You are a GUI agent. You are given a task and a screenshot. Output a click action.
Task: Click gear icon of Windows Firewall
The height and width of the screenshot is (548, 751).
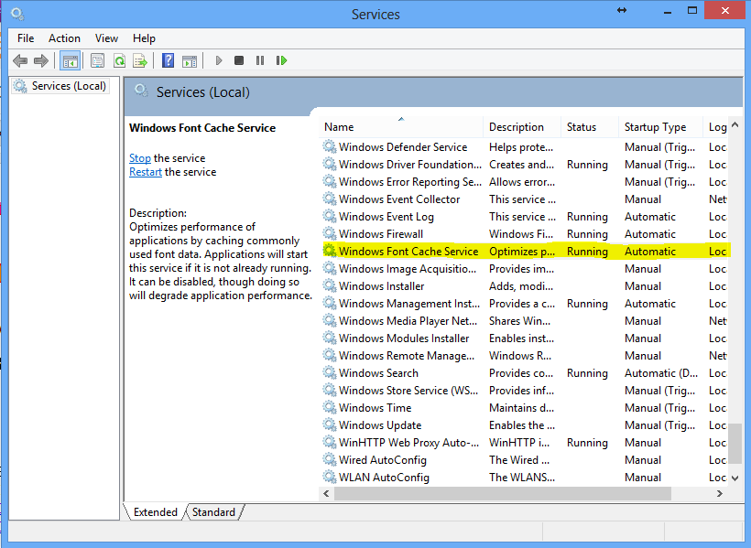[x=329, y=233]
